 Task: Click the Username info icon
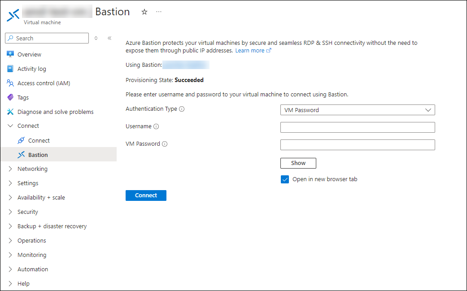click(156, 126)
